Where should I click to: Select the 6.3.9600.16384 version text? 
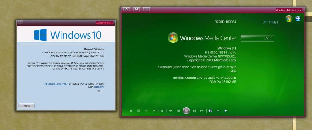click(x=216, y=52)
